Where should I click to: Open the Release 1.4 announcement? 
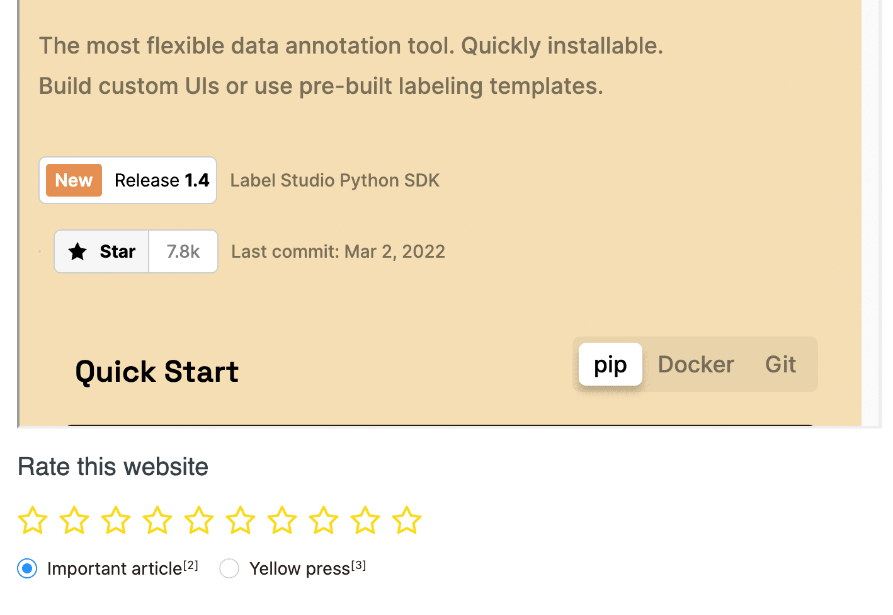tap(162, 180)
